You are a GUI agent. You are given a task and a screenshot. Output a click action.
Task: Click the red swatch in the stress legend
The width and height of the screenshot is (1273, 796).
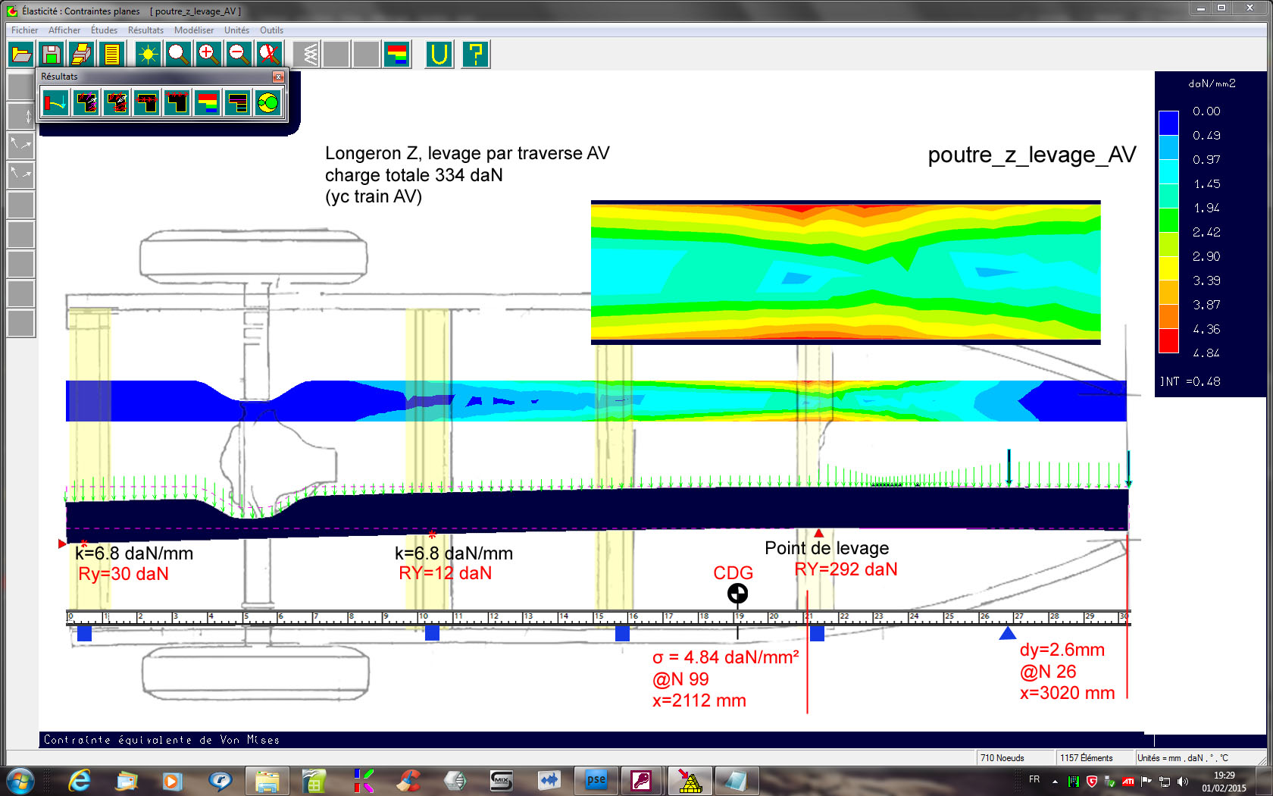[1168, 340]
